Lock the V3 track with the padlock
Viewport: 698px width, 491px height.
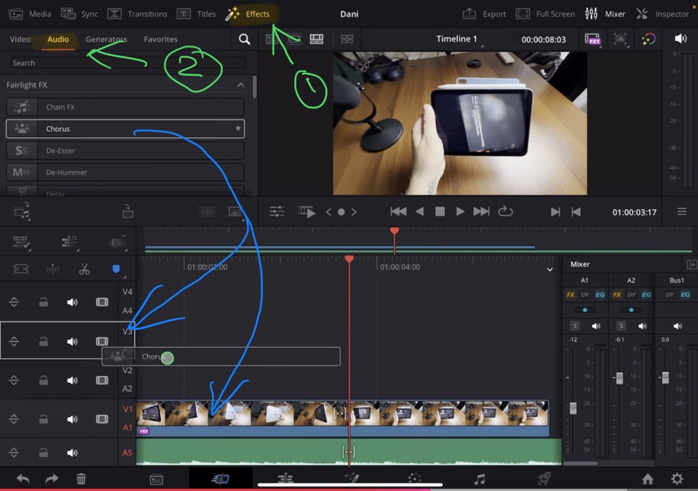(x=44, y=341)
